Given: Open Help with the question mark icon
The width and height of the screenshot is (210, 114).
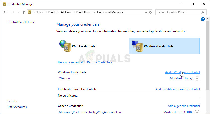Looking at the screenshot, I should (203, 19).
